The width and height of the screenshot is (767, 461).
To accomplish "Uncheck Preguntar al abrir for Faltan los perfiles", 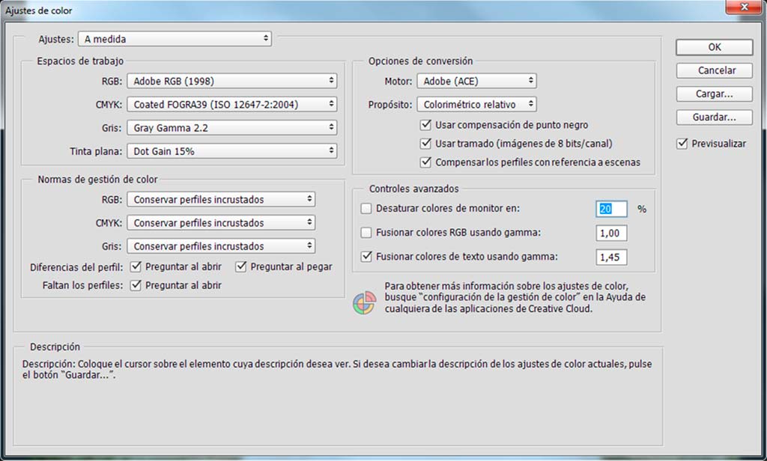I will [136, 285].
